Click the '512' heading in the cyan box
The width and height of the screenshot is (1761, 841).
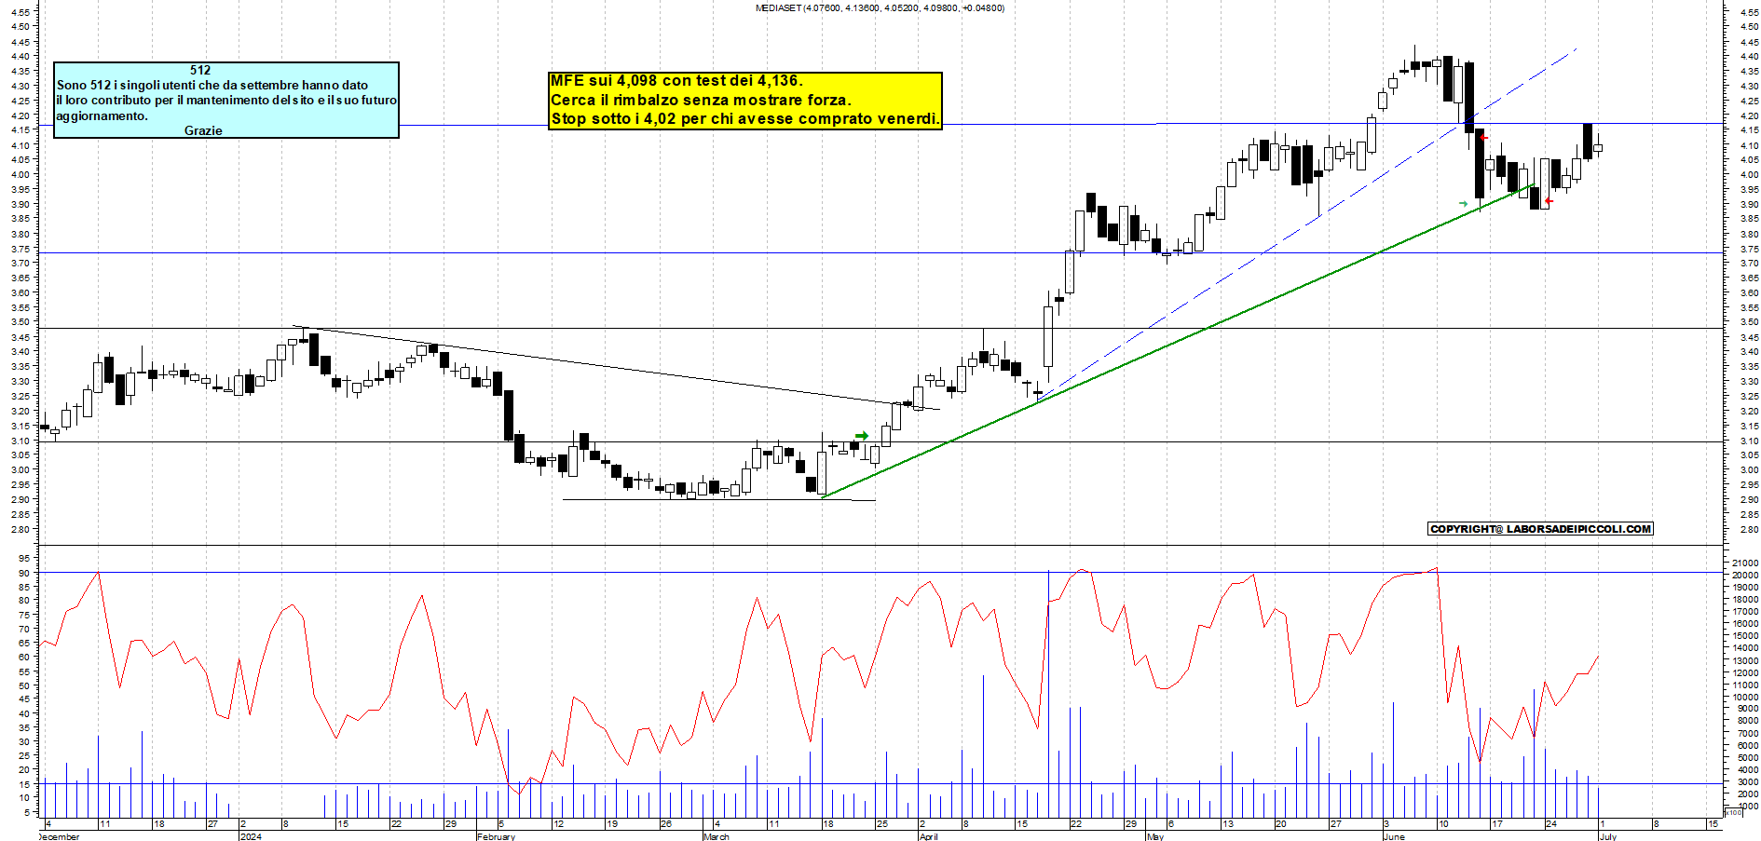(200, 70)
